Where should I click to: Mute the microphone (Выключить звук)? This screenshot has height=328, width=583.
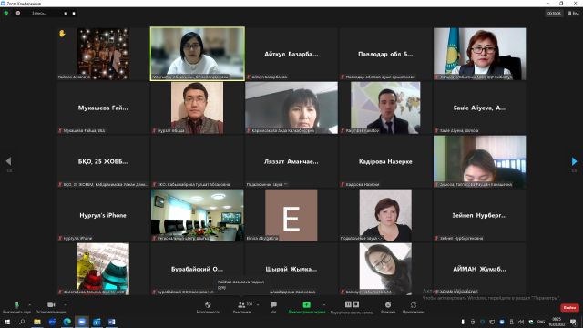point(16,308)
